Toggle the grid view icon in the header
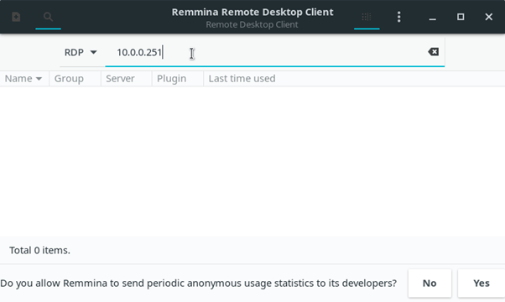Viewport: 505px width, 302px height. [x=367, y=17]
